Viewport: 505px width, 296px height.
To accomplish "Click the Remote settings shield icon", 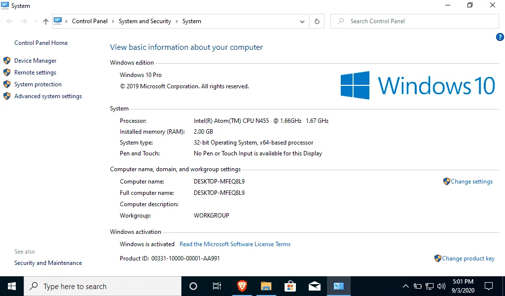I will (7, 73).
